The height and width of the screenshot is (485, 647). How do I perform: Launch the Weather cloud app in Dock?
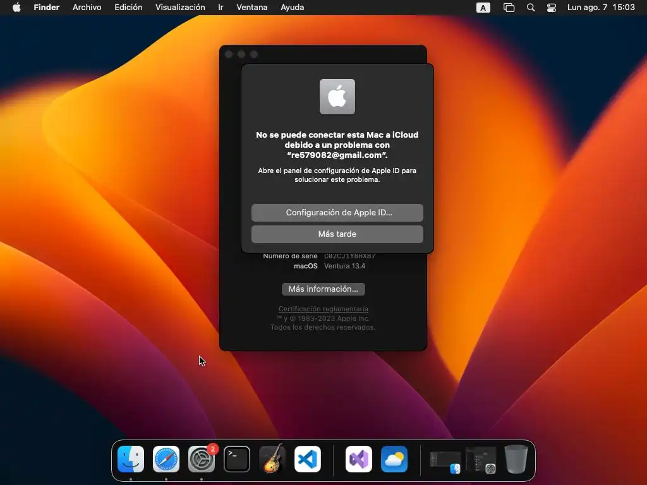[394, 459]
